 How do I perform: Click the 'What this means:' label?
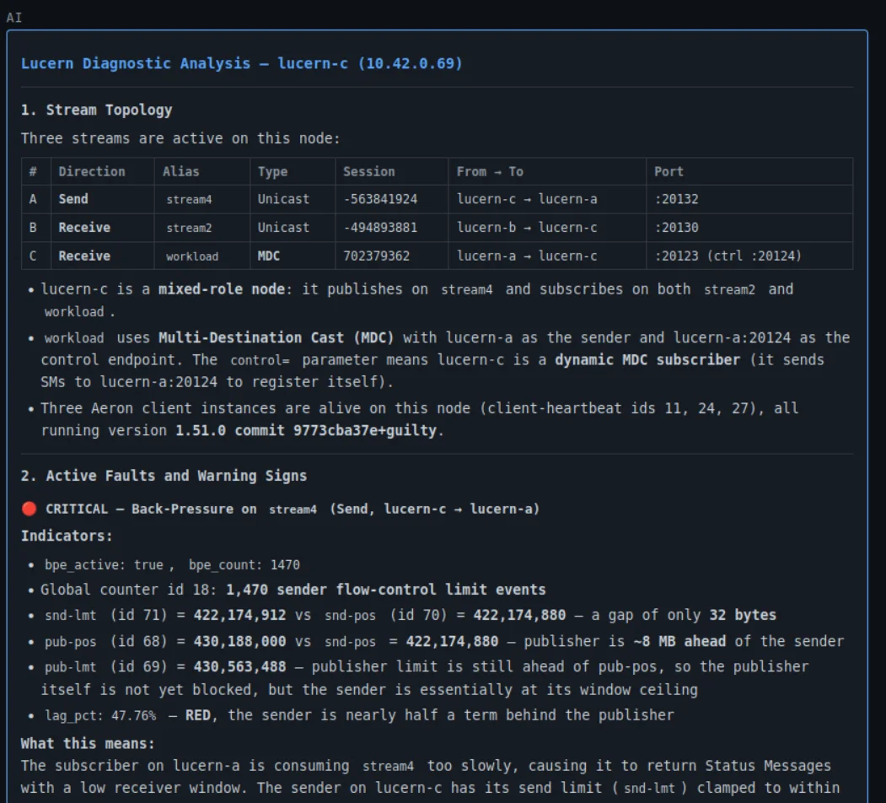click(88, 743)
